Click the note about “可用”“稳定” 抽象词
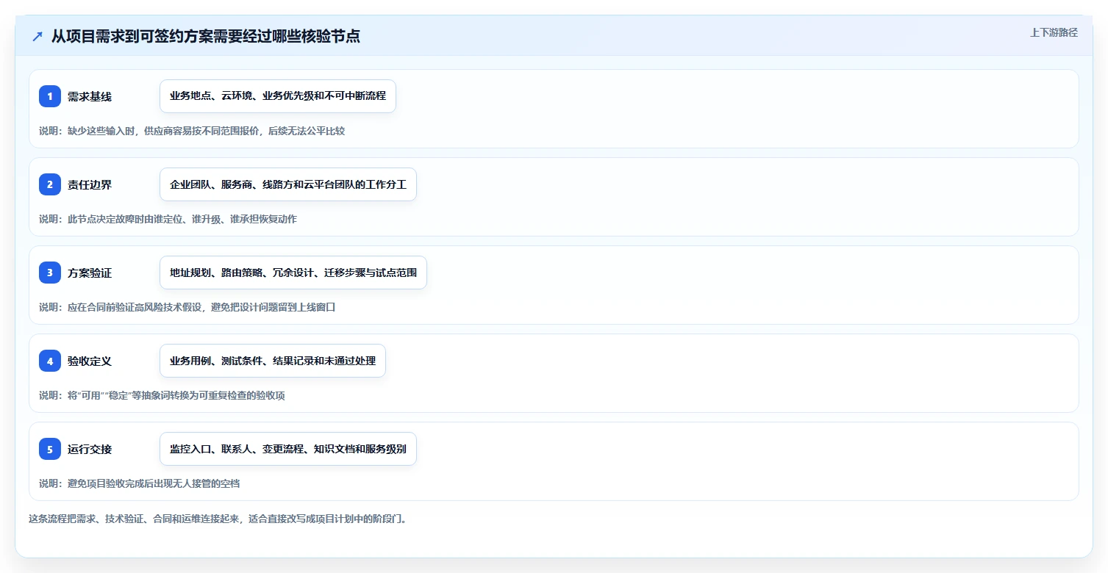Screen dimensions: 1108x573 (x=162, y=395)
